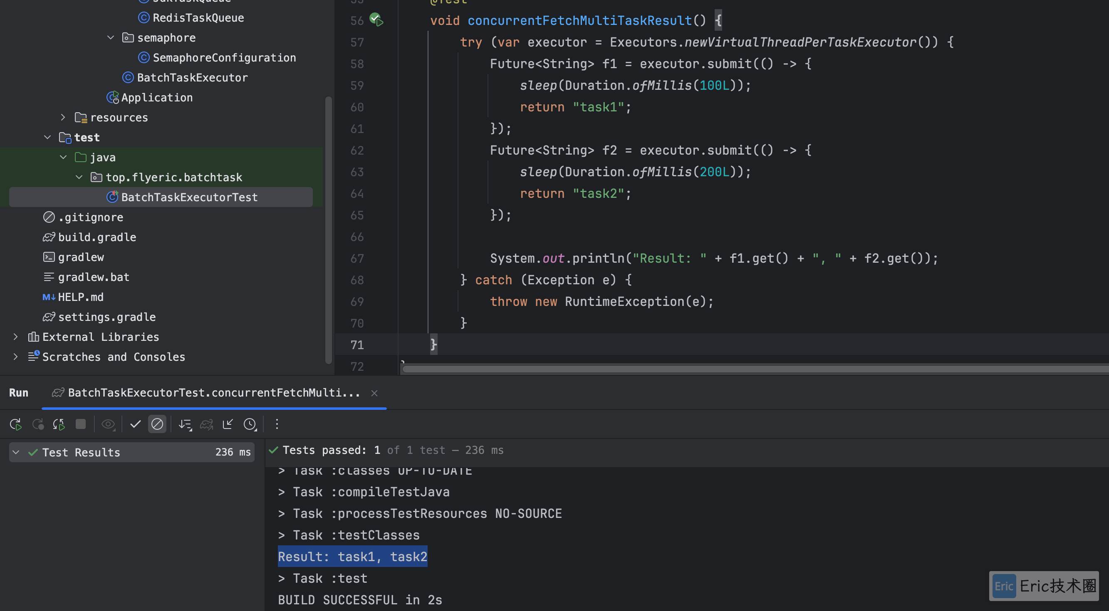
Task: Click the highlighted 'Result: task1, task2' output
Action: (x=353, y=557)
